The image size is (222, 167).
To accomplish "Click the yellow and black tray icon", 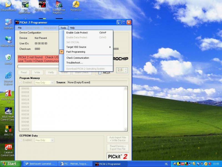I will point(178,164).
